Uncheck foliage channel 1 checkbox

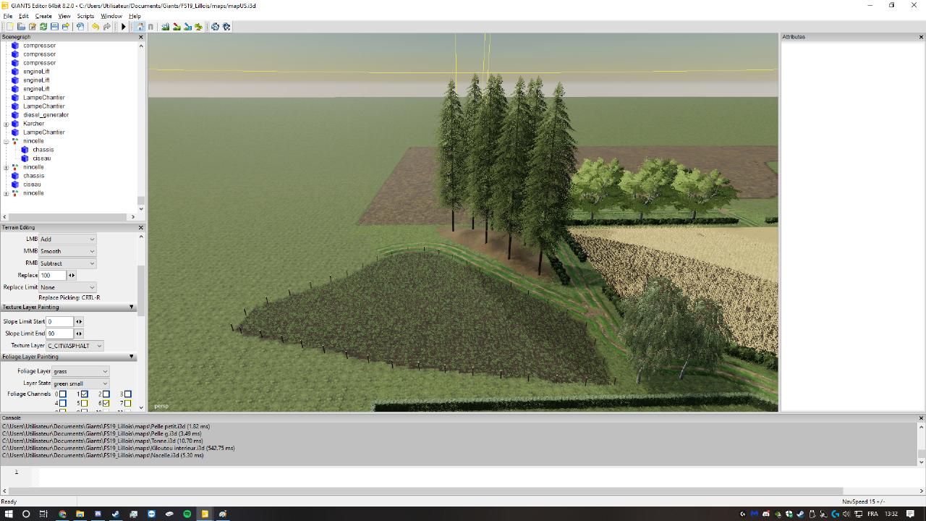84,394
